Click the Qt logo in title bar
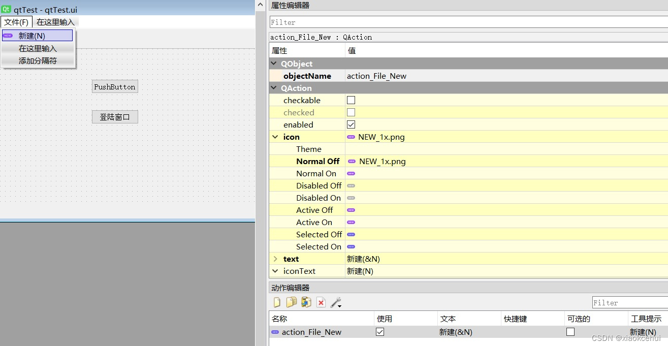The height and width of the screenshot is (346, 668). [x=6, y=9]
